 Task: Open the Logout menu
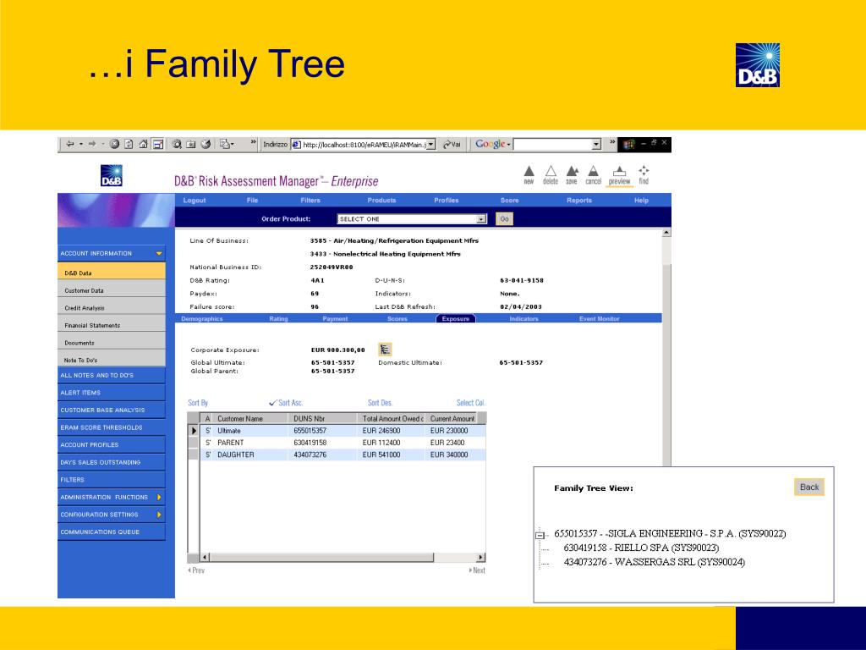coord(195,200)
